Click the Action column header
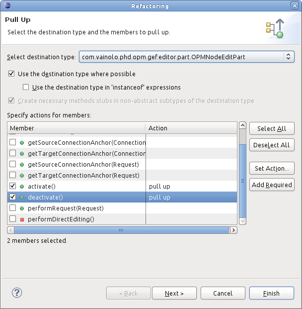This screenshot has width=302, height=309. 191,128
